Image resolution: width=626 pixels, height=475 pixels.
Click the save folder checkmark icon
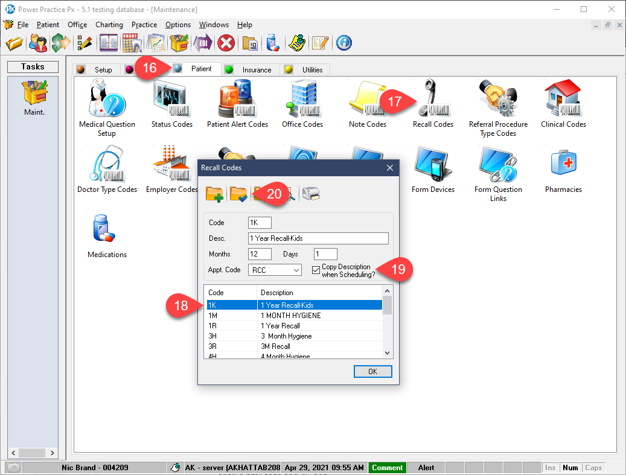pos(238,194)
